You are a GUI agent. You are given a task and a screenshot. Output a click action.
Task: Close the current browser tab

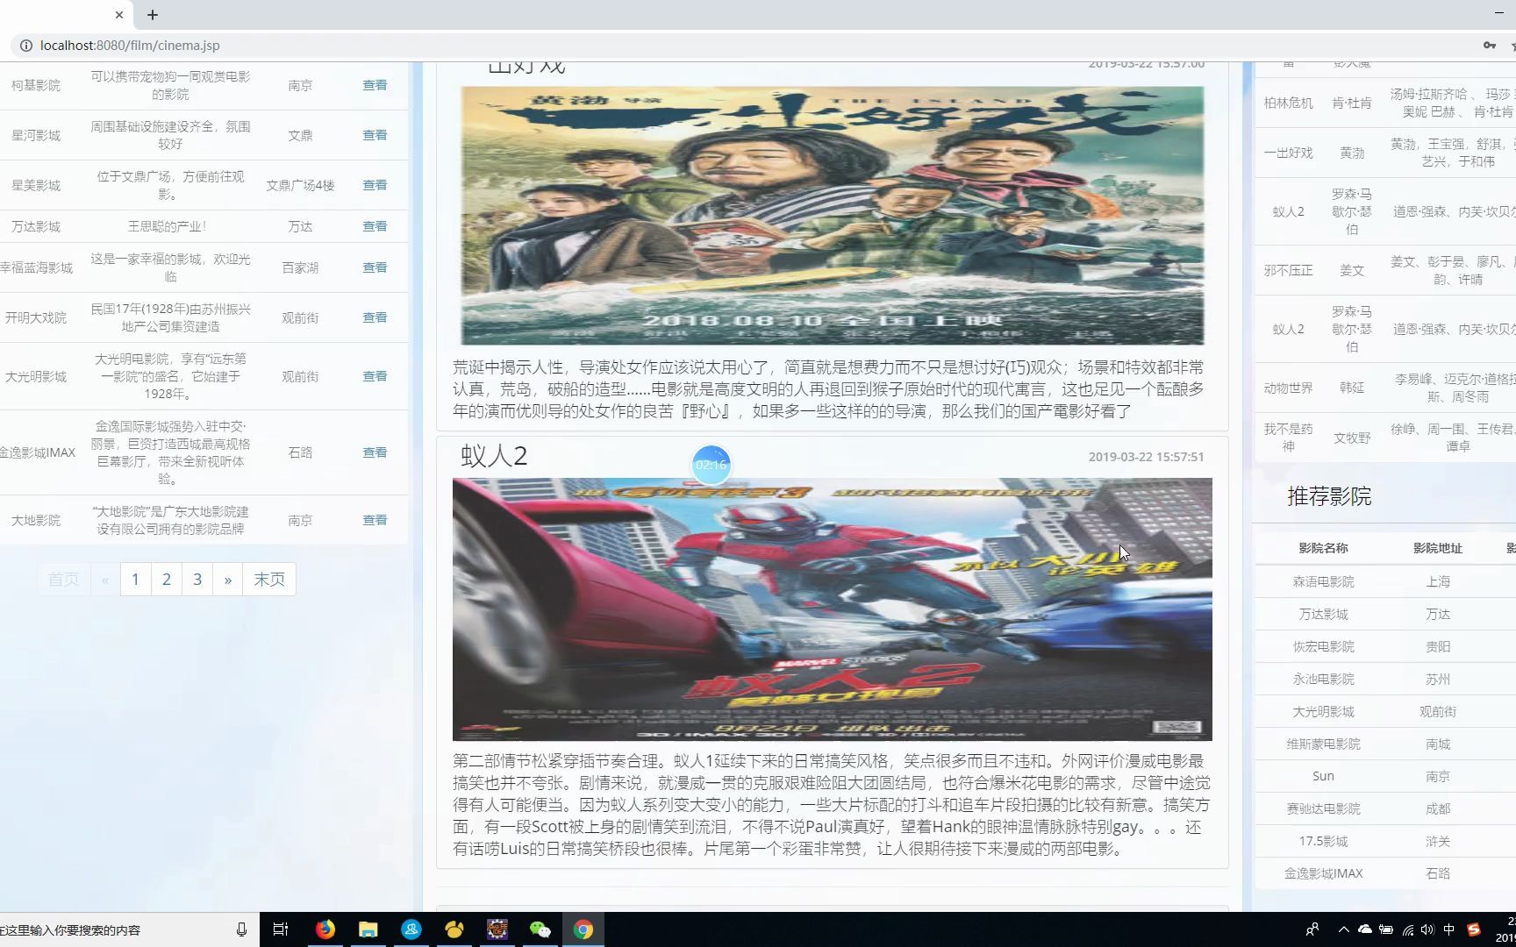click(119, 15)
